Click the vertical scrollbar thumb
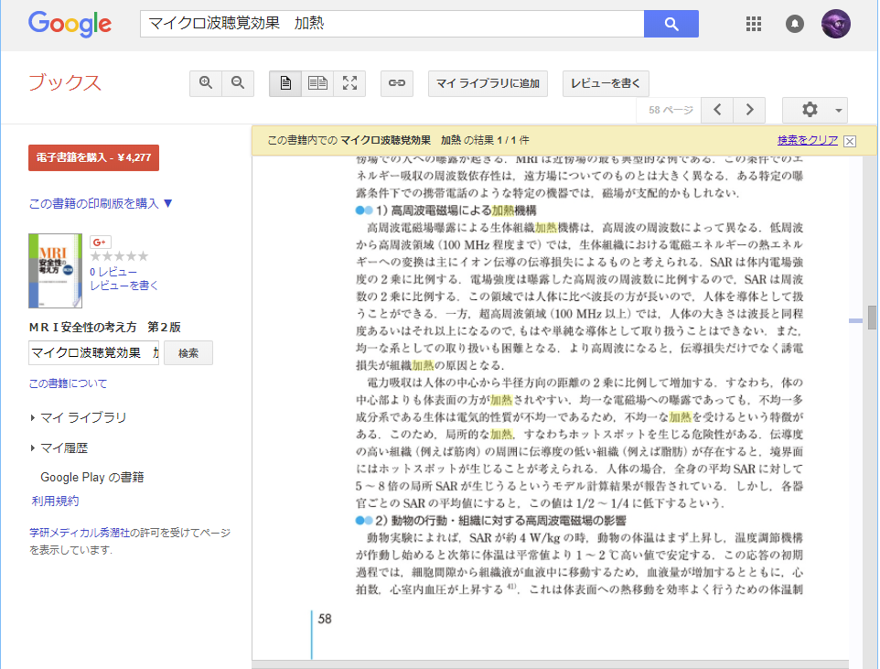880x669 pixels. coord(872,318)
